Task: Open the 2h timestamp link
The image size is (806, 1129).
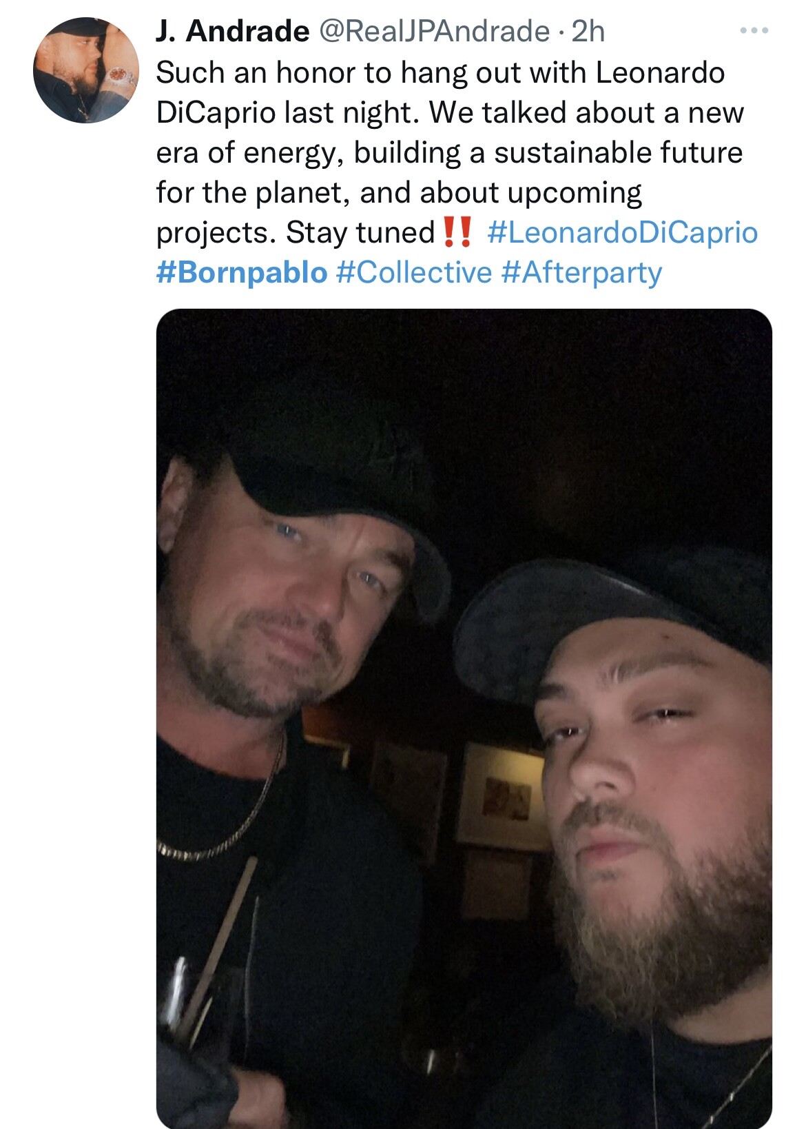Action: pyautogui.click(x=588, y=31)
